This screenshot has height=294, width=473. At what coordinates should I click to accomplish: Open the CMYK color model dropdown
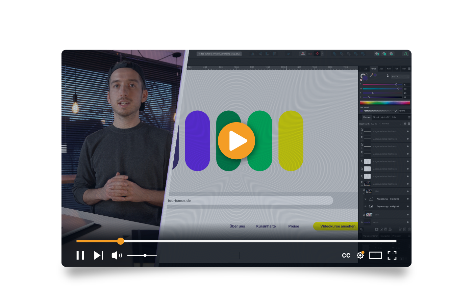click(x=400, y=77)
